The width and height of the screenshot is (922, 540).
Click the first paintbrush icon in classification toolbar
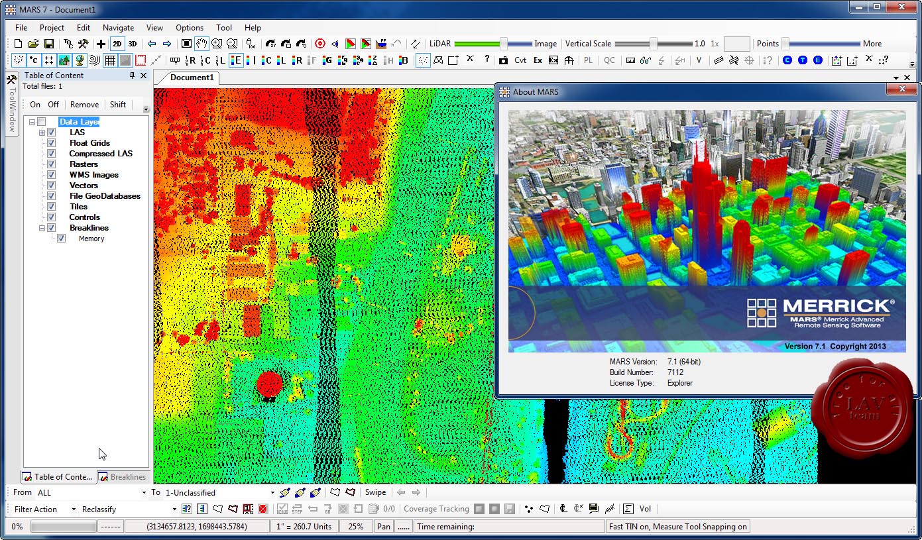click(x=285, y=492)
